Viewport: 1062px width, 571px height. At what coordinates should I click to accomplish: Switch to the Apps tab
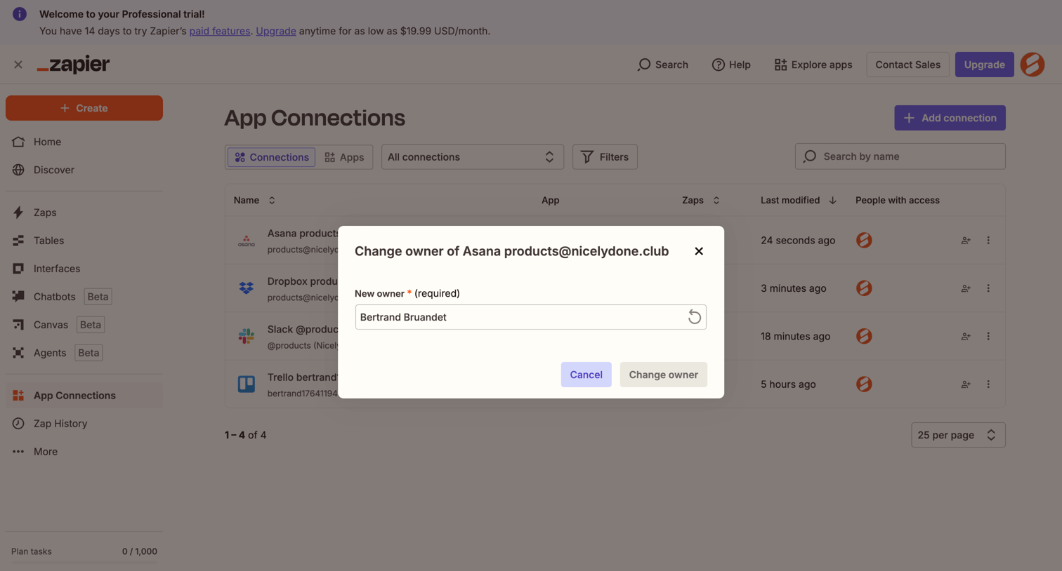click(344, 157)
